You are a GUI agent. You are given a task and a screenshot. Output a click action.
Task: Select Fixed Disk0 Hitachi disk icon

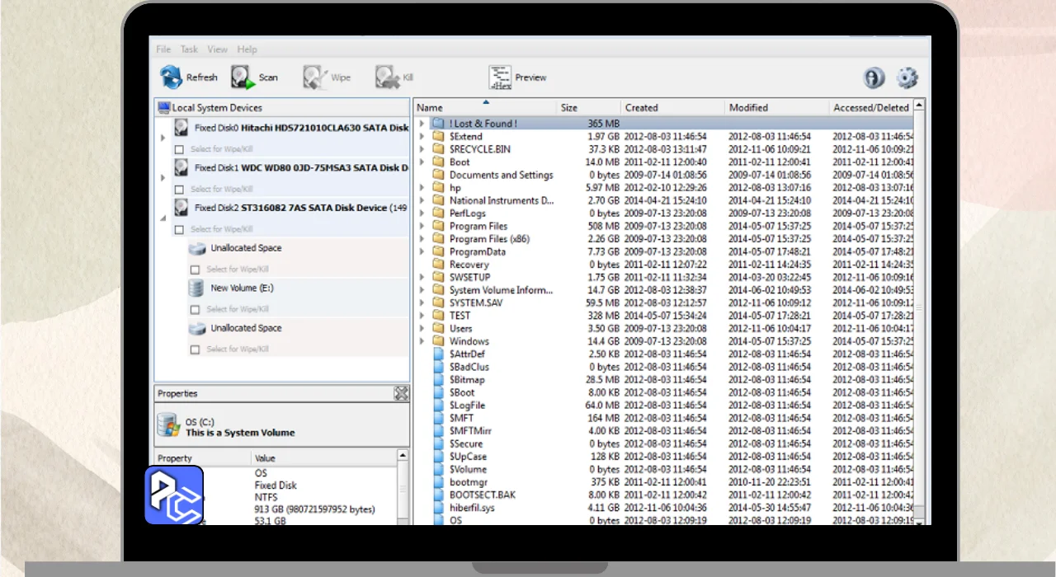click(181, 129)
